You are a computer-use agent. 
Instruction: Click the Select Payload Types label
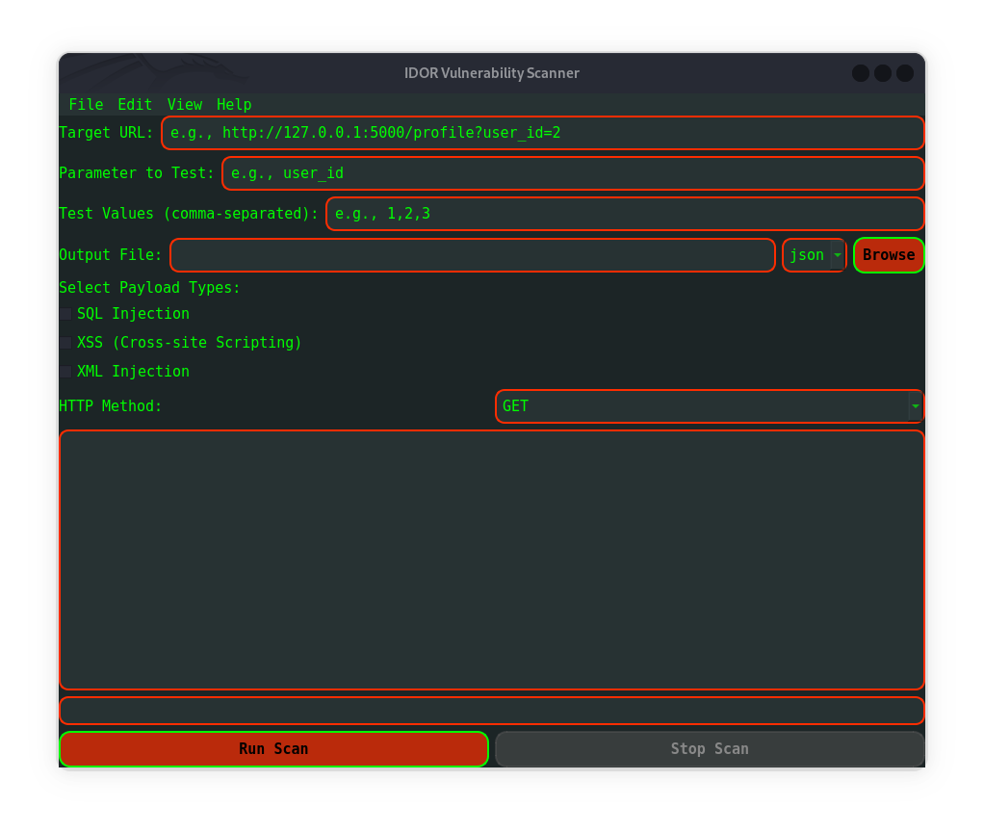coord(149,287)
